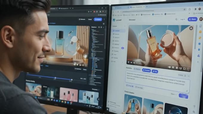Click the blue button right of results dropdown
The image size is (203, 114).
pos(183,96)
